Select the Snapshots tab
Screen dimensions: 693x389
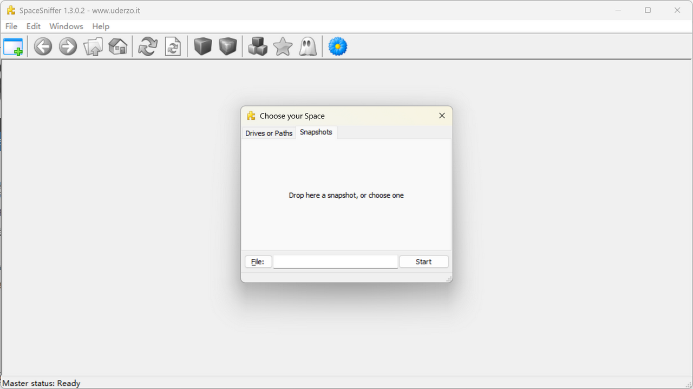point(316,132)
